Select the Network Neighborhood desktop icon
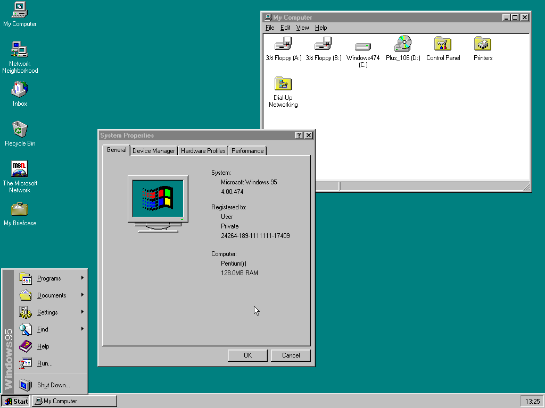 click(x=20, y=50)
